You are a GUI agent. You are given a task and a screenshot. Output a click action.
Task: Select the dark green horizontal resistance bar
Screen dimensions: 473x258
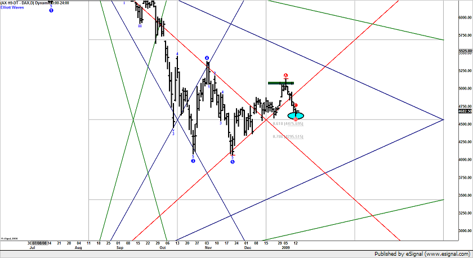point(281,83)
